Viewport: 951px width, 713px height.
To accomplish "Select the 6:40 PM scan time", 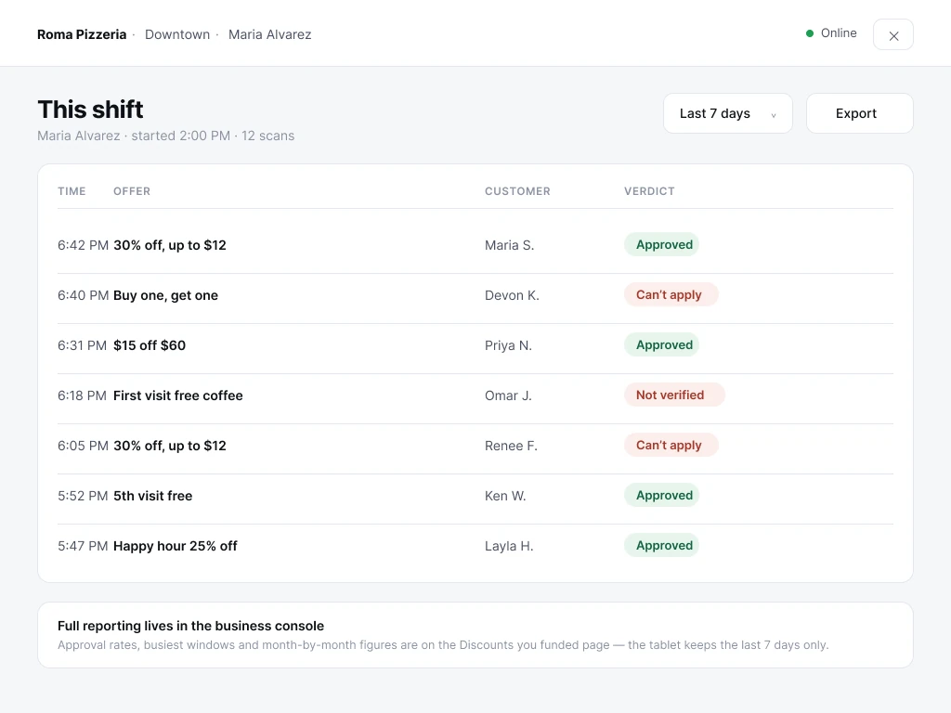I will click(x=83, y=295).
